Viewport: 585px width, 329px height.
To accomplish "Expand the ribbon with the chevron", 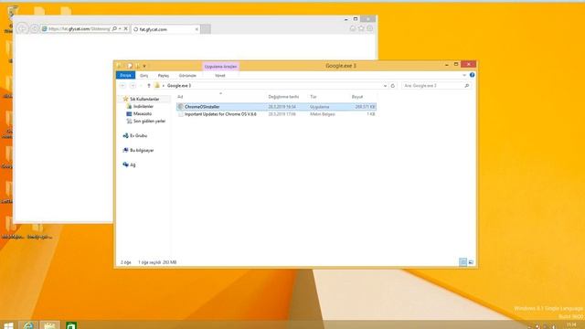I will [464, 75].
